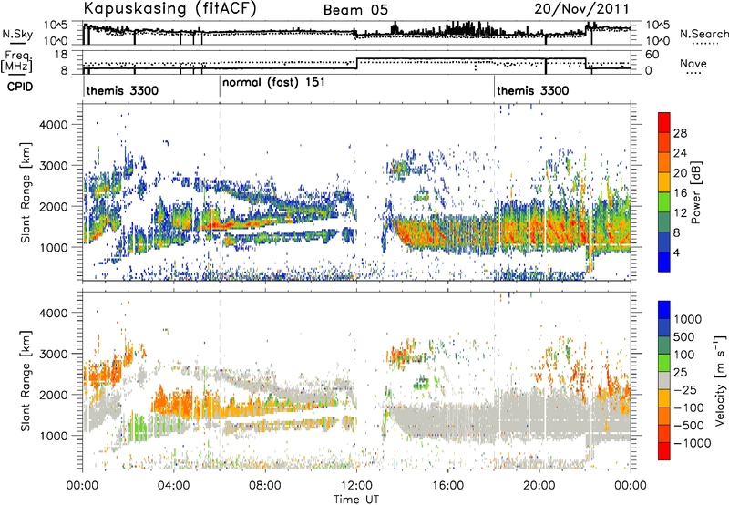The image size is (729, 505).
Task: Click the '08:00' time tick label
Action: [x=265, y=486]
